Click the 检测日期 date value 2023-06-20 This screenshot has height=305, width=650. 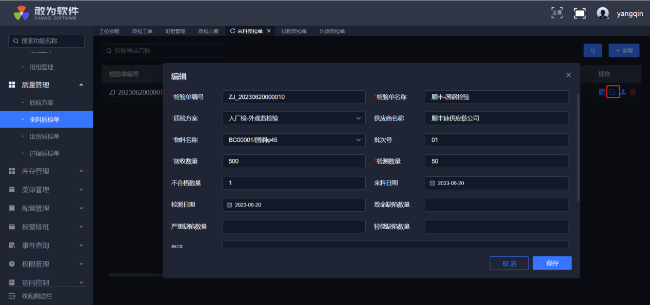point(248,205)
